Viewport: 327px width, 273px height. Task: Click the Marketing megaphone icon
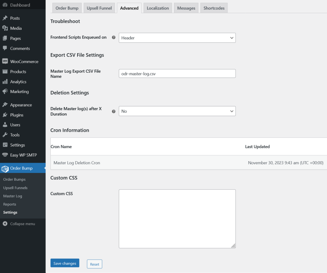click(x=5, y=92)
